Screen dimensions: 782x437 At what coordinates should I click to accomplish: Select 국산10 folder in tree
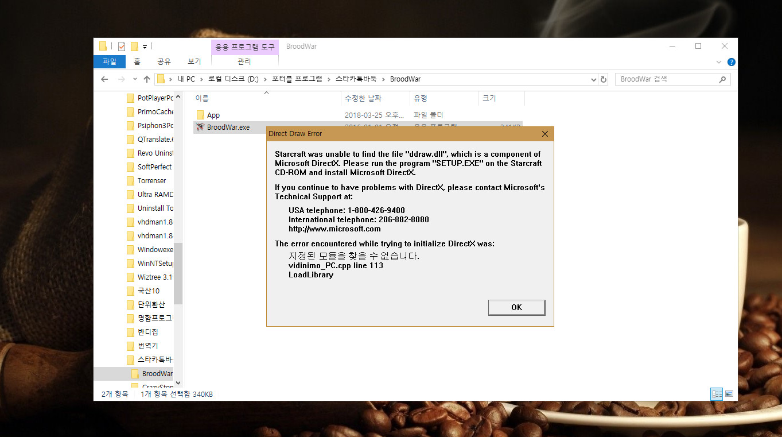(143, 291)
